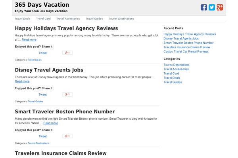The height and width of the screenshot is (158, 238).
Task: Open Costco Travel Car Rental Reviews recent post
Action: coord(186,52)
